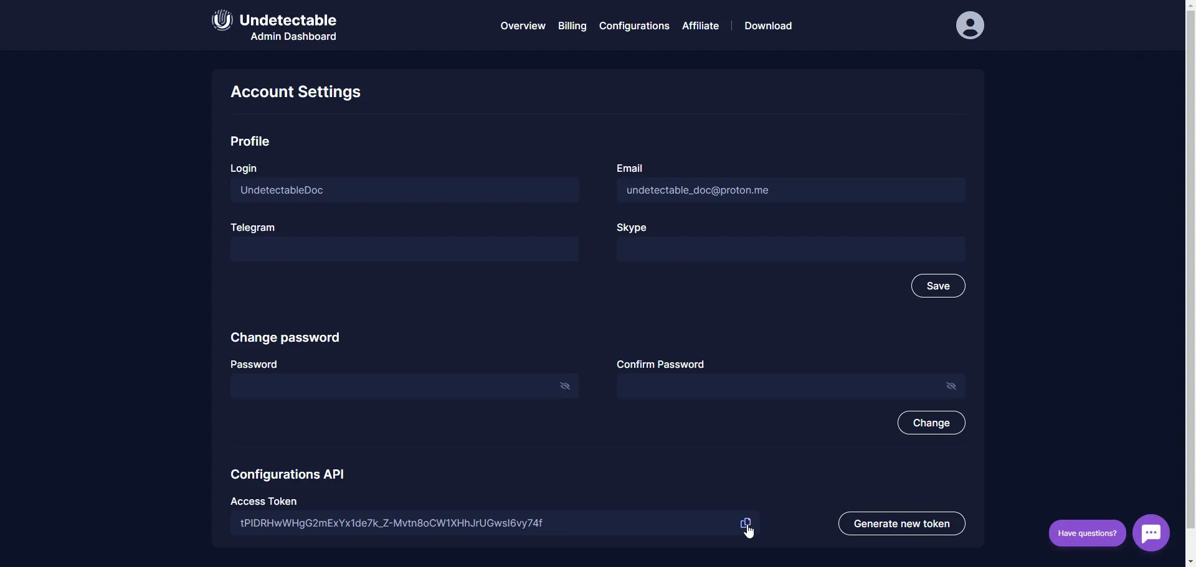Screen dimensions: 1196x567
Task: Navigate to the Affiliate page
Action: 700,26
